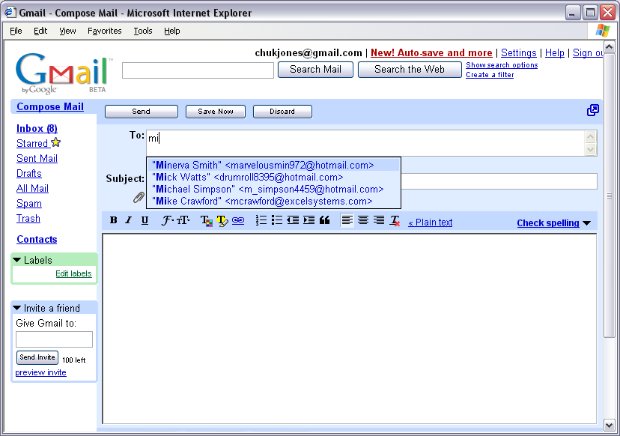
Task: Decrease the indent
Action: (x=293, y=220)
